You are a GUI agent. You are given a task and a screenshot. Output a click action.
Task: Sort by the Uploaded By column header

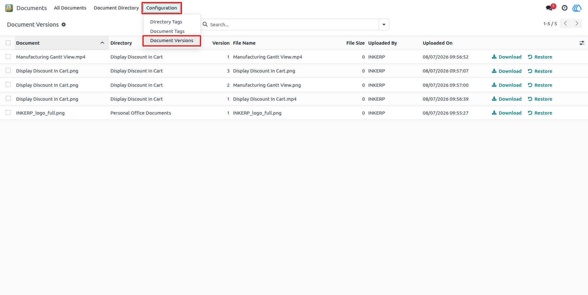[382, 43]
